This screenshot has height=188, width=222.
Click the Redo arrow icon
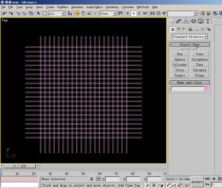tap(11, 13)
